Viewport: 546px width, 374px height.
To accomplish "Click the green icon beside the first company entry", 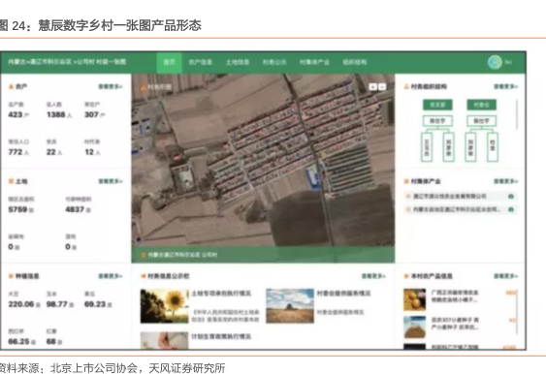I will pyautogui.click(x=511, y=197).
